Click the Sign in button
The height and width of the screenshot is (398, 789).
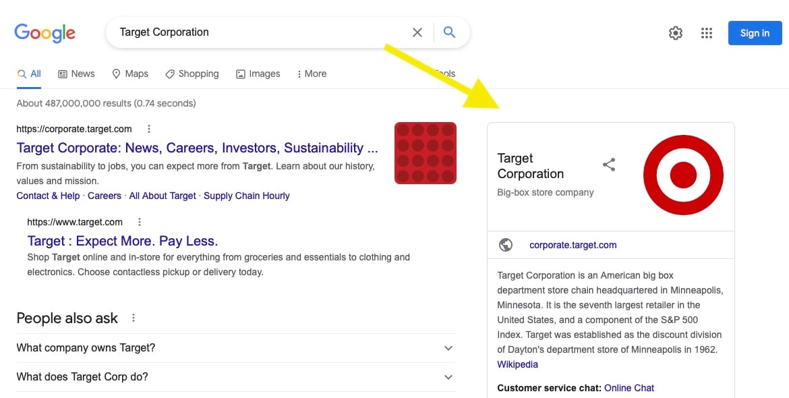755,33
